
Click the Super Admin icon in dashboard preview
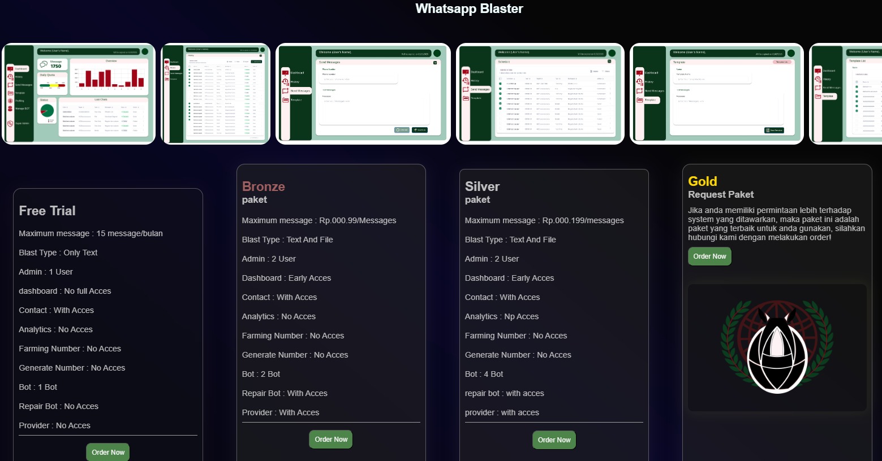pyautogui.click(x=10, y=123)
